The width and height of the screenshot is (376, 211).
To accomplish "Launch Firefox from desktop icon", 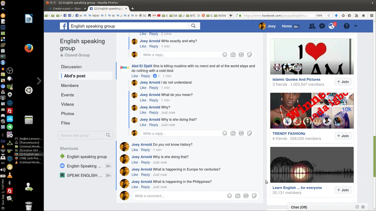I will (29, 48).
